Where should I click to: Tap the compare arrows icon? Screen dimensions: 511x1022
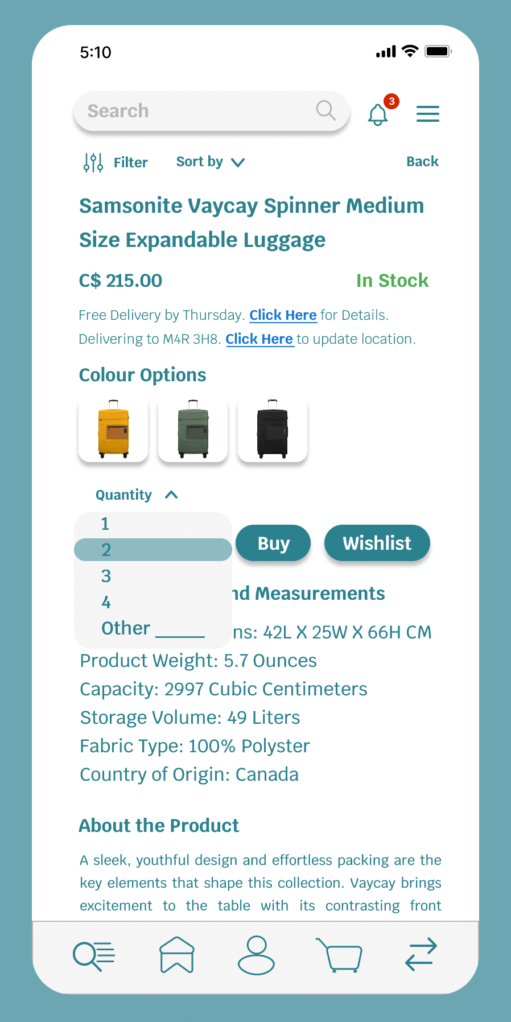421,954
